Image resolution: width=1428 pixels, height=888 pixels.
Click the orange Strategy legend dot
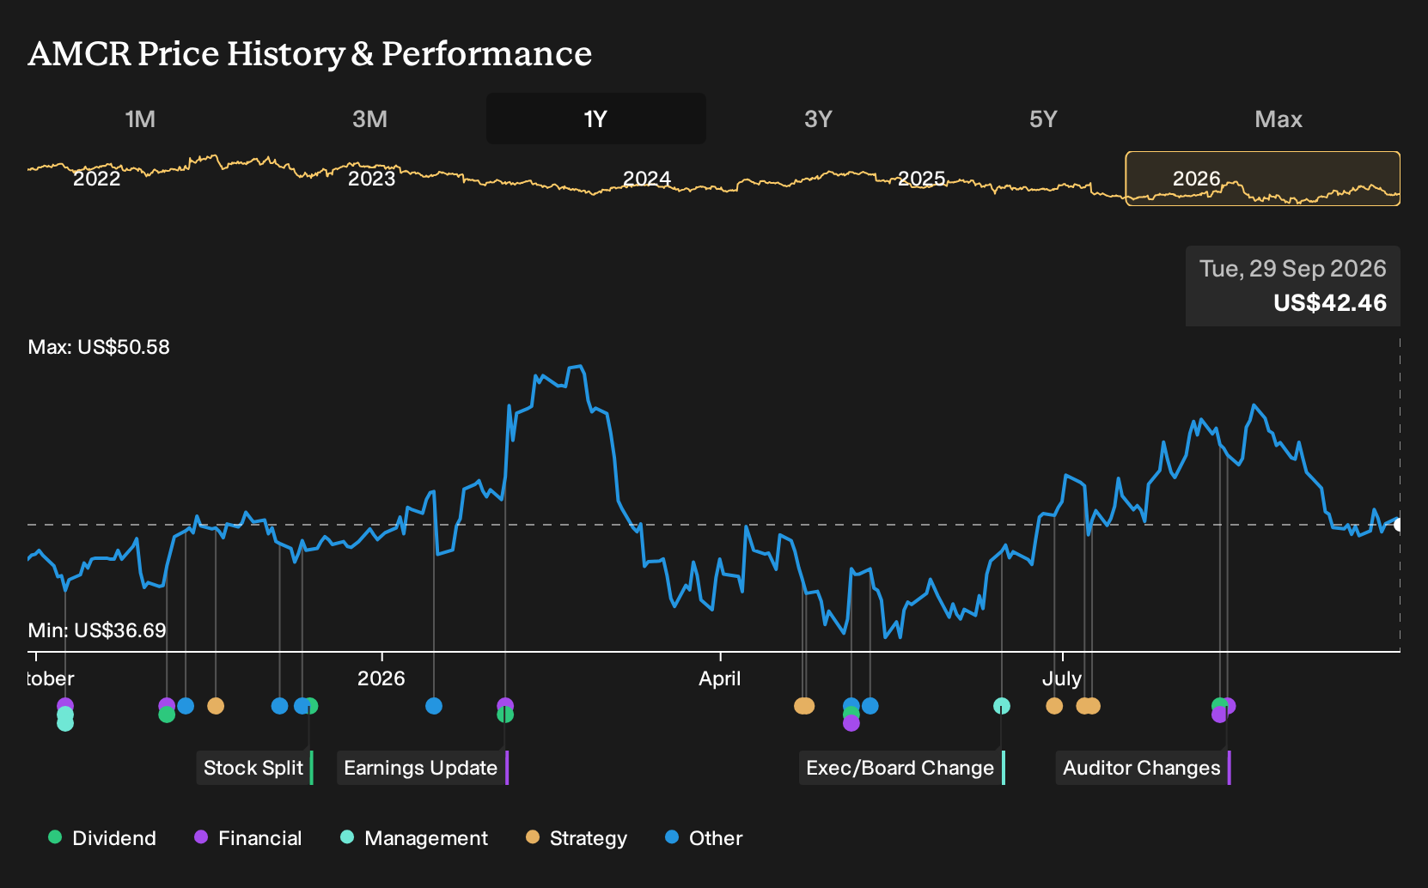(533, 837)
